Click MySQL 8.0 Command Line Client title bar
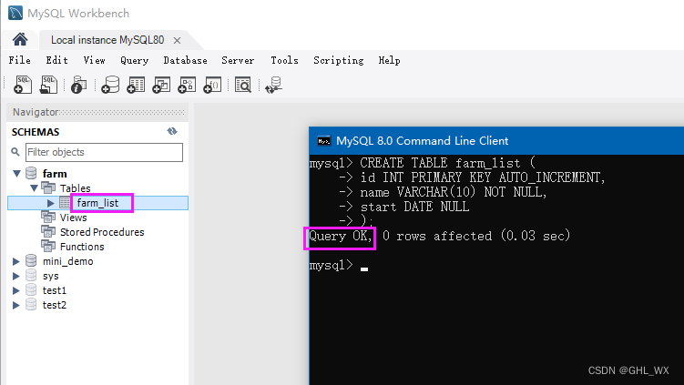684x385 pixels. click(496, 141)
